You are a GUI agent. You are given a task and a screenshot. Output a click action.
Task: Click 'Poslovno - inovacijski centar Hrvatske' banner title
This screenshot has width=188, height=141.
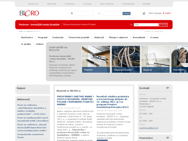pyautogui.click(x=39, y=25)
